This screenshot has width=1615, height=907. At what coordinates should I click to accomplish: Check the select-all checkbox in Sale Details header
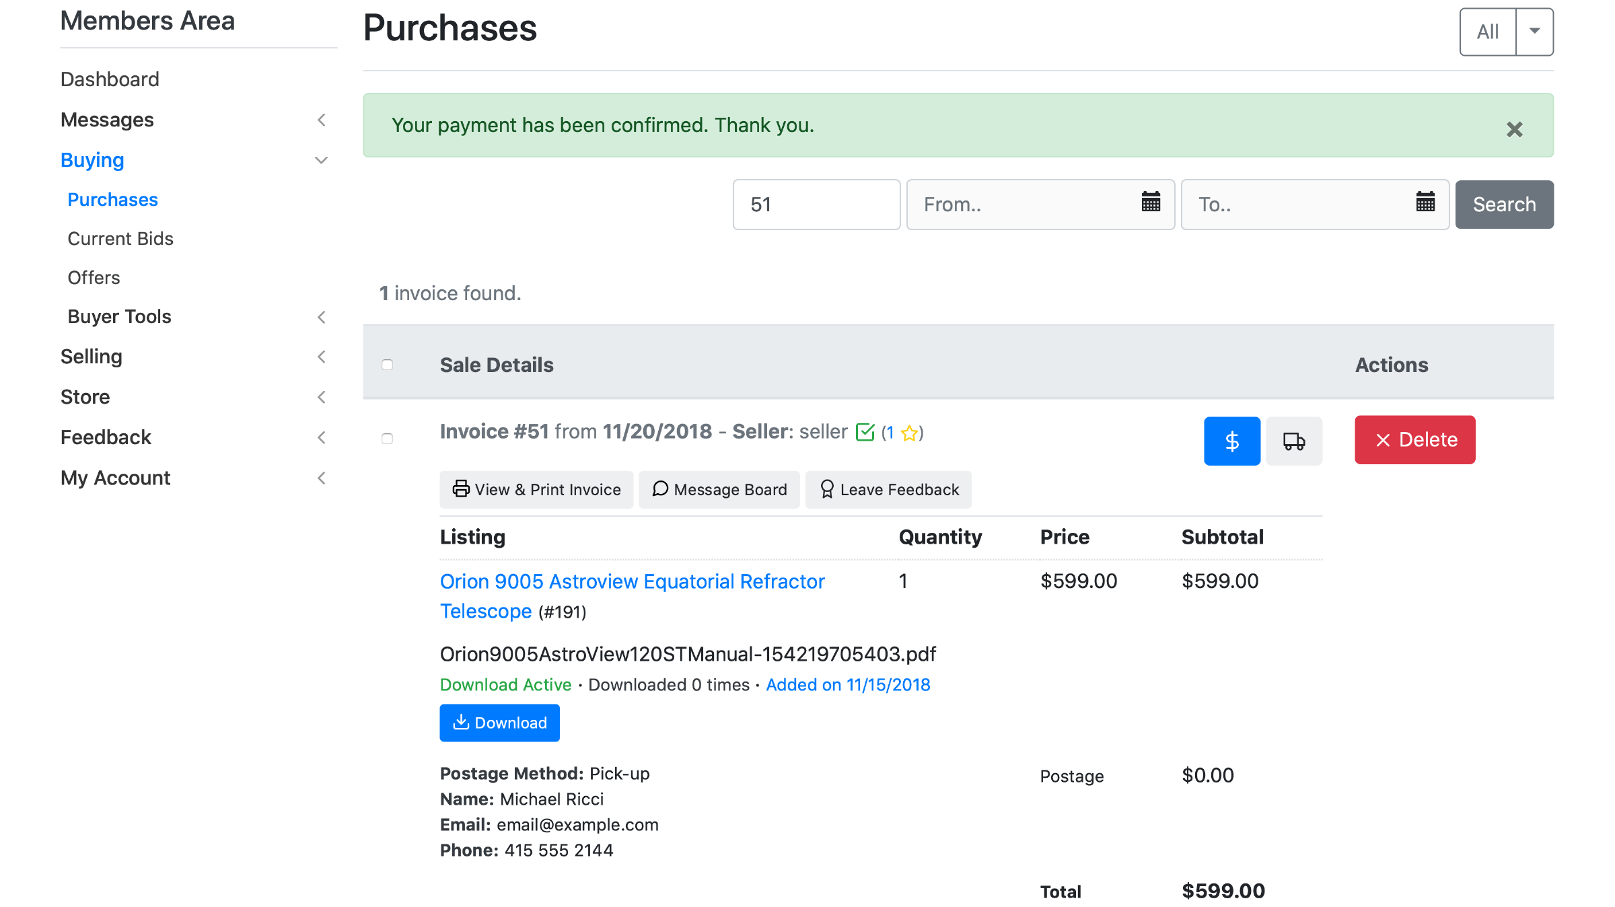click(387, 365)
